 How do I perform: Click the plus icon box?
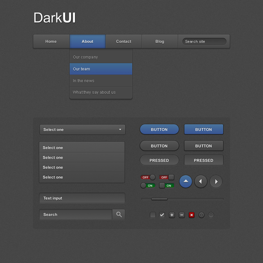172,215
